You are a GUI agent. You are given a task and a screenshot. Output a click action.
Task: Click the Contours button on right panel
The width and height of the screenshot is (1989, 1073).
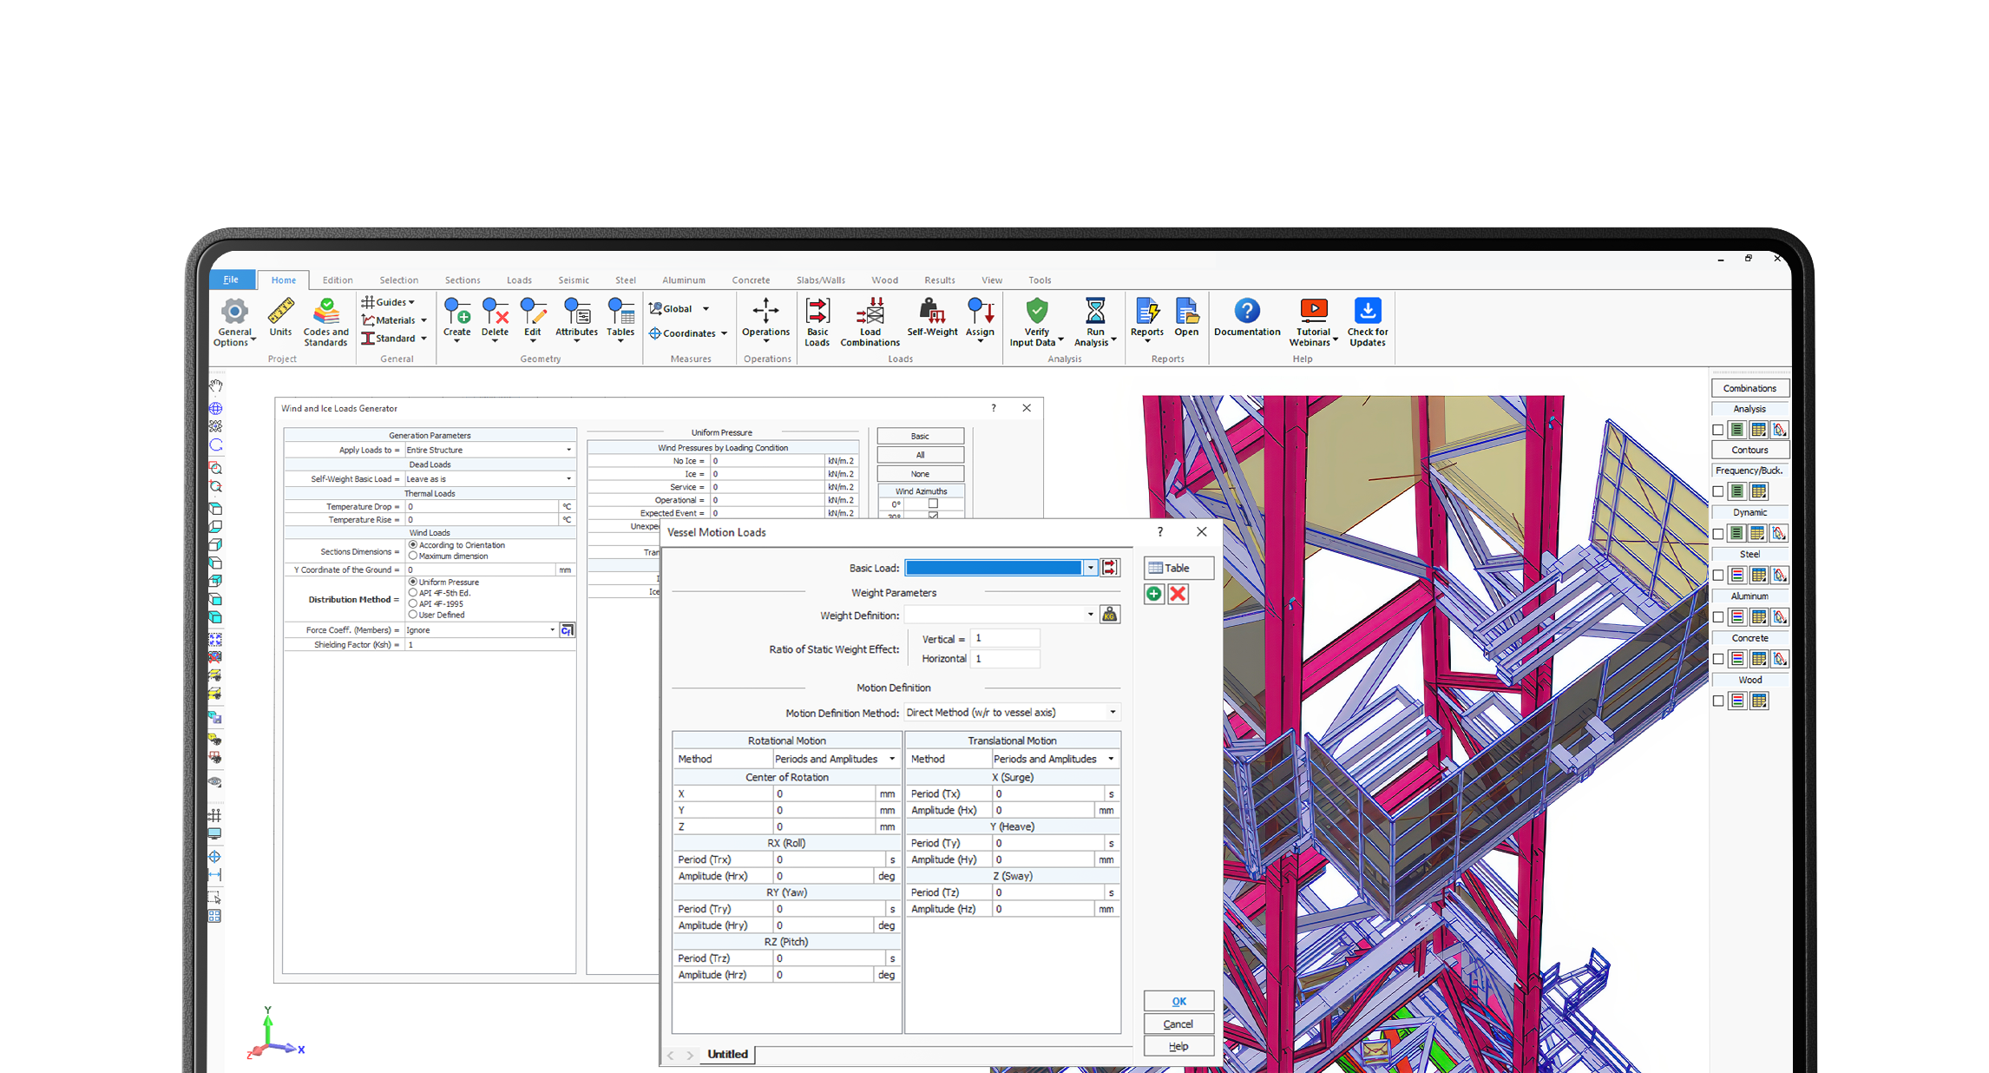coord(1749,450)
